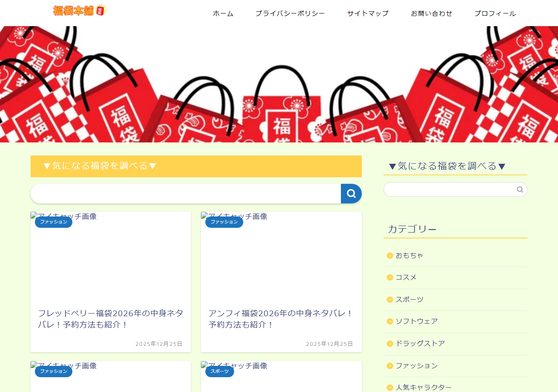Select the コスメ category
The image size is (558, 392).
click(x=456, y=277)
